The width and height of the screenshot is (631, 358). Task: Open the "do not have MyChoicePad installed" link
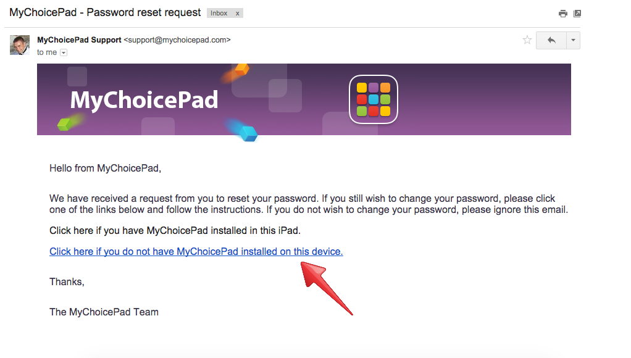[x=196, y=252]
